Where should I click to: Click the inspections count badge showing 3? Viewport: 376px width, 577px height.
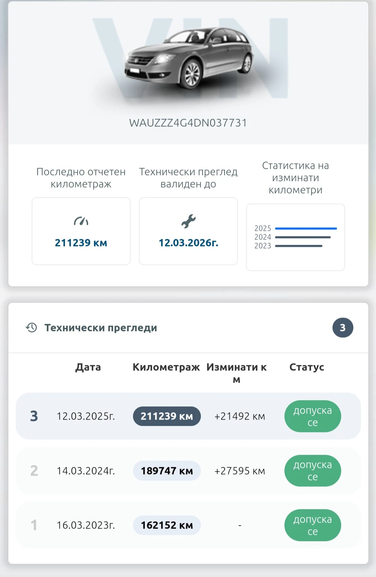343,328
